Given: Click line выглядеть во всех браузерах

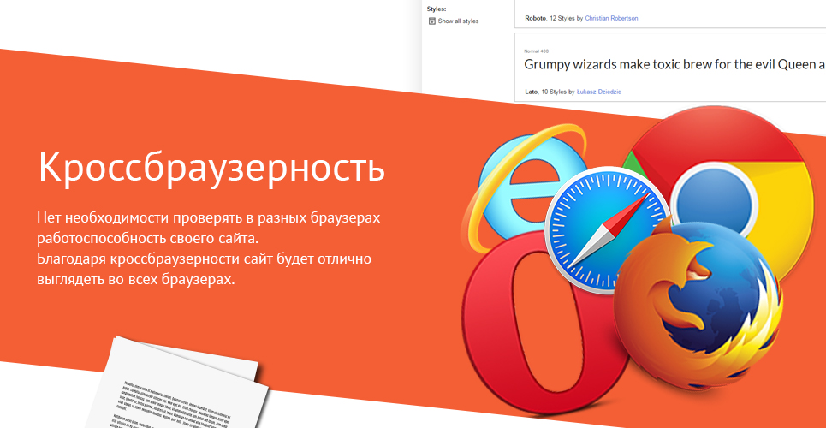Looking at the screenshot, I should [x=135, y=279].
